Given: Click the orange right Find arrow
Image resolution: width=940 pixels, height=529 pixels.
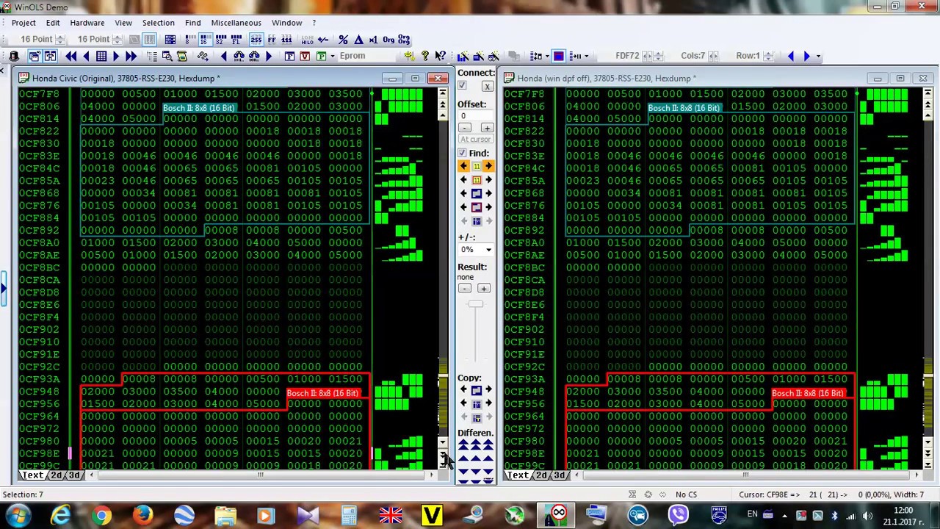Looking at the screenshot, I should coord(489,166).
